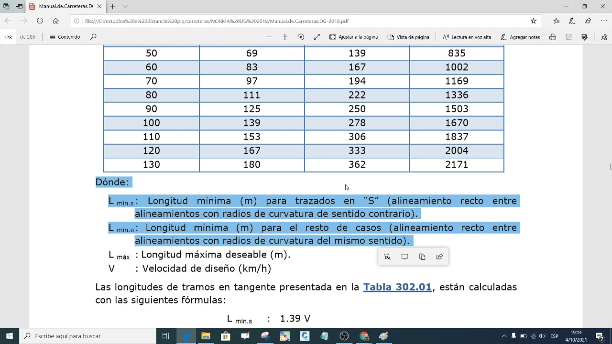Open Task View on the taskbar
This screenshot has width=612, height=344.
click(166, 336)
